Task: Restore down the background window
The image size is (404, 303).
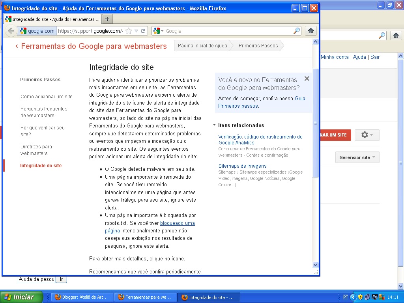Action: [x=390, y=5]
